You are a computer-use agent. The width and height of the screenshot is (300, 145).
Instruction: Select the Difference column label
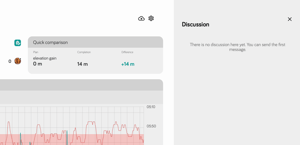(x=127, y=52)
